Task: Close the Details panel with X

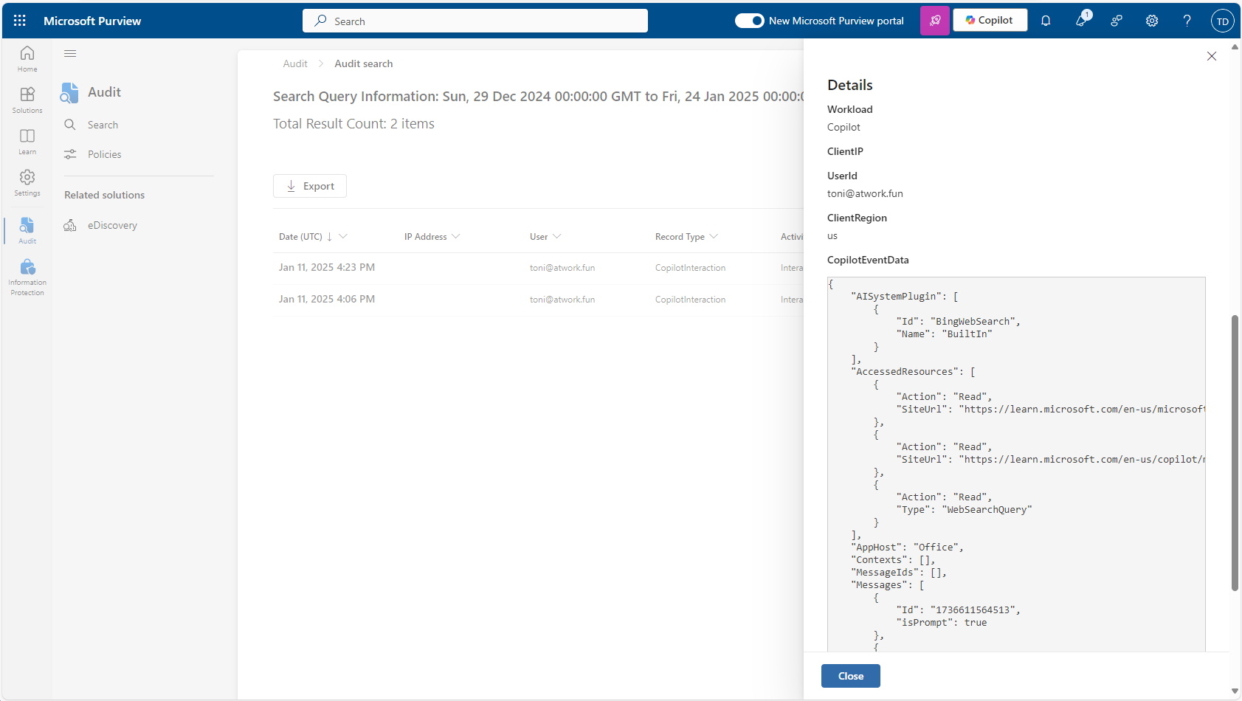Action: pyautogui.click(x=1212, y=56)
